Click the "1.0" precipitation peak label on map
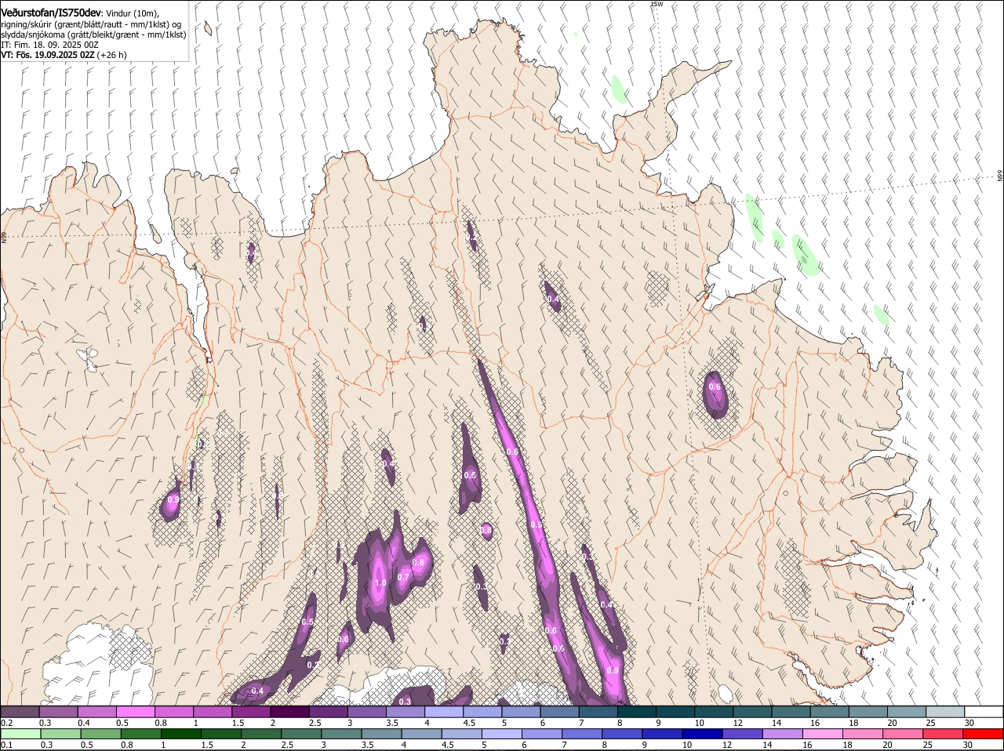The height and width of the screenshot is (751, 1004). (x=380, y=583)
